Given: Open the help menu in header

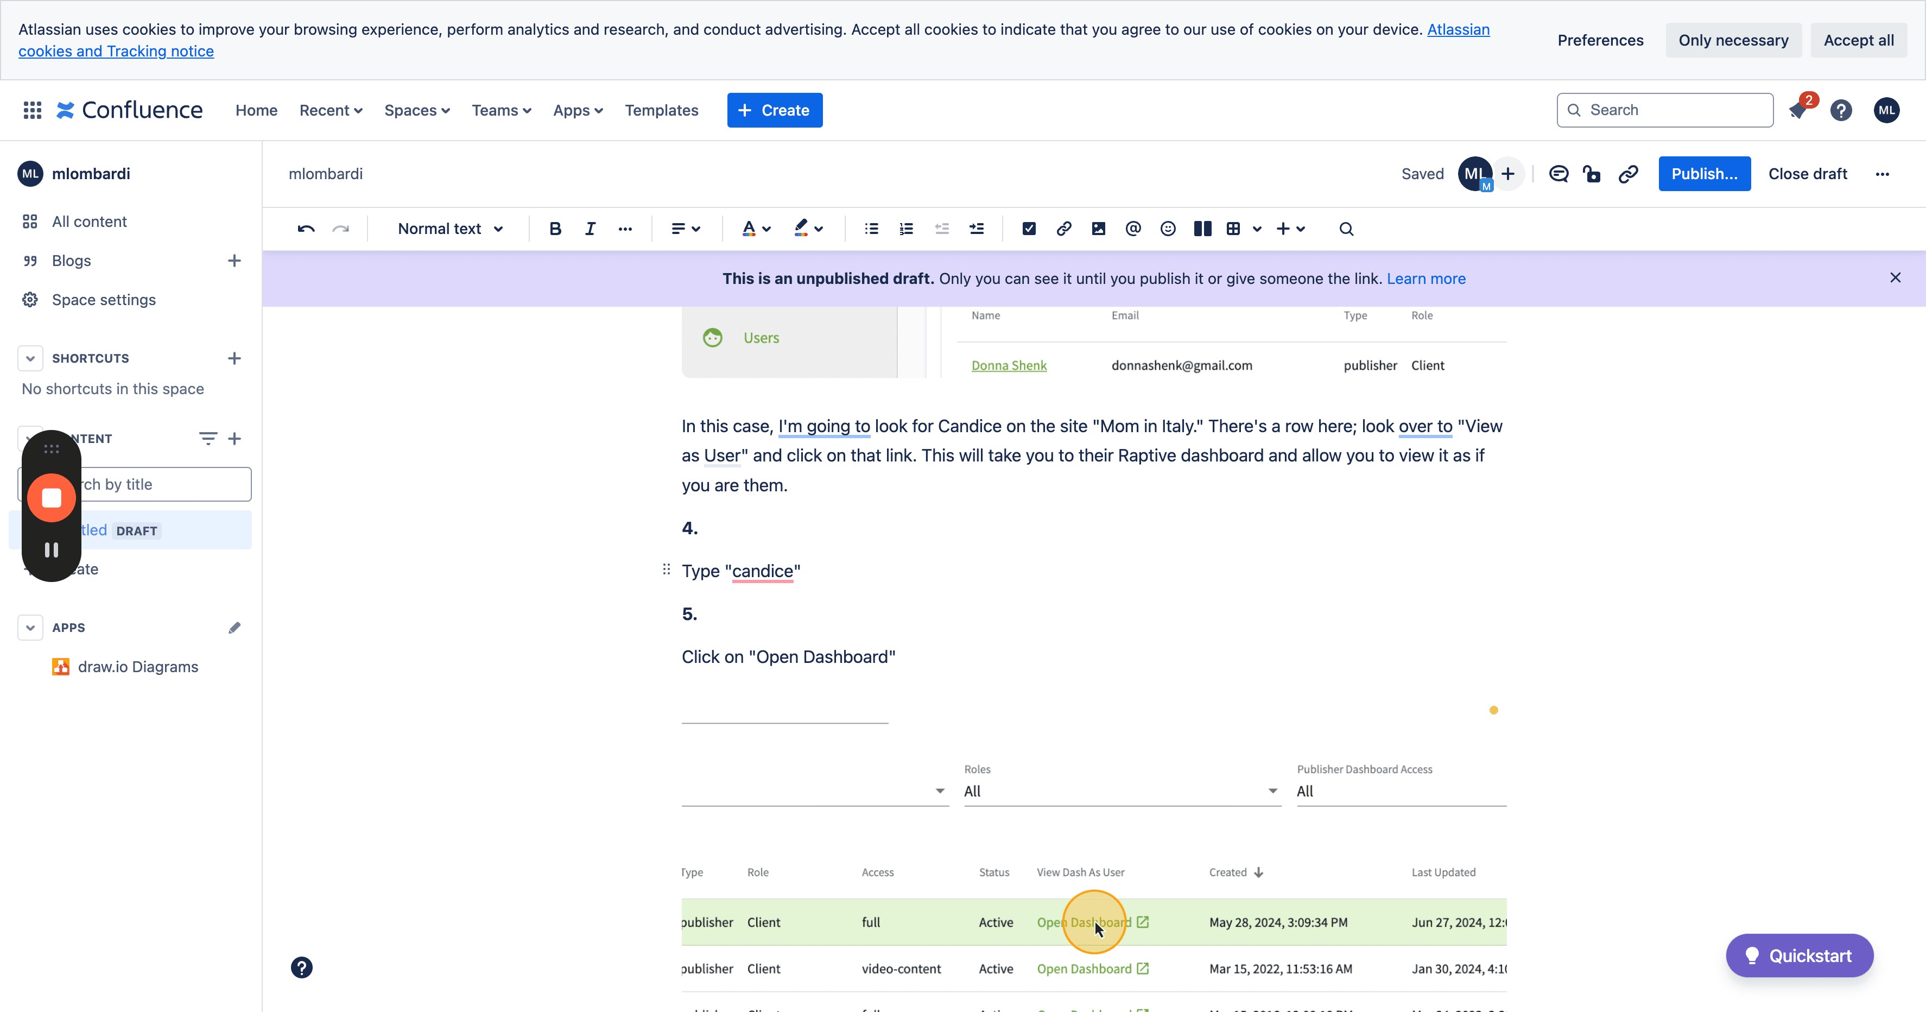Looking at the screenshot, I should click(1841, 111).
